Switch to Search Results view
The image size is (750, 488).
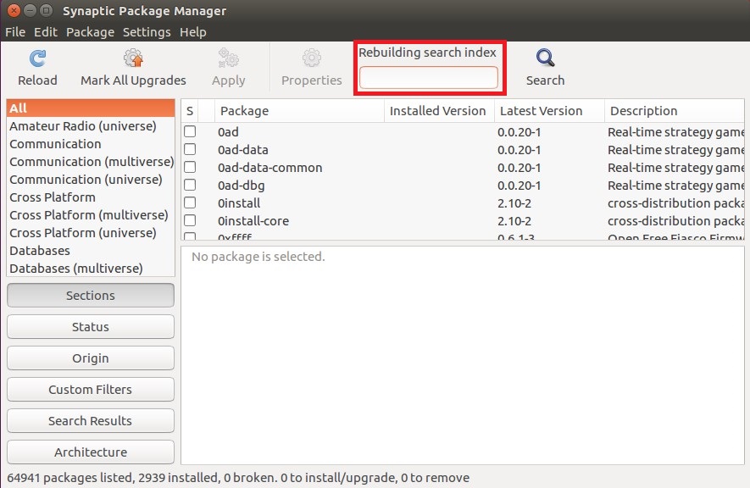(x=91, y=420)
